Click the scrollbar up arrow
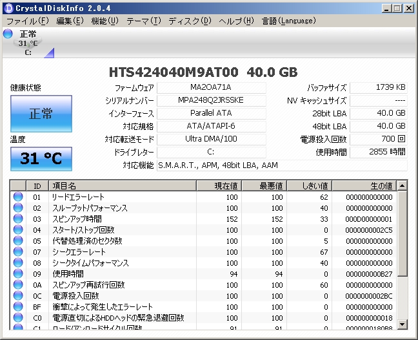The width and height of the screenshot is (418, 340). 402,186
